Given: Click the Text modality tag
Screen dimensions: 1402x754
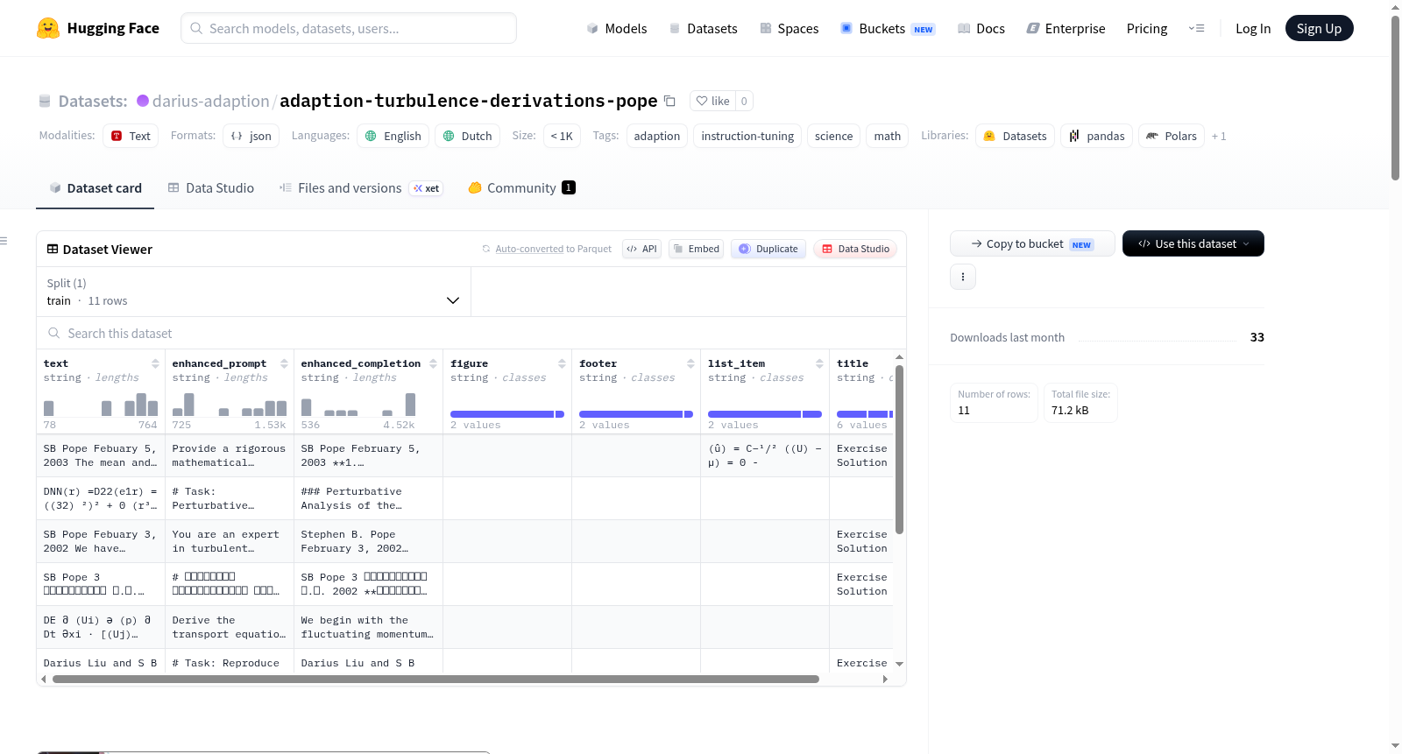Looking at the screenshot, I should pos(131,136).
